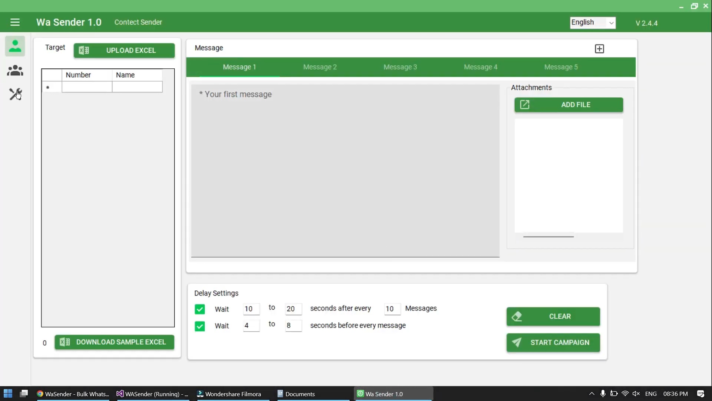The height and width of the screenshot is (401, 712).
Task: Click the battery status tray icon
Action: point(614,394)
